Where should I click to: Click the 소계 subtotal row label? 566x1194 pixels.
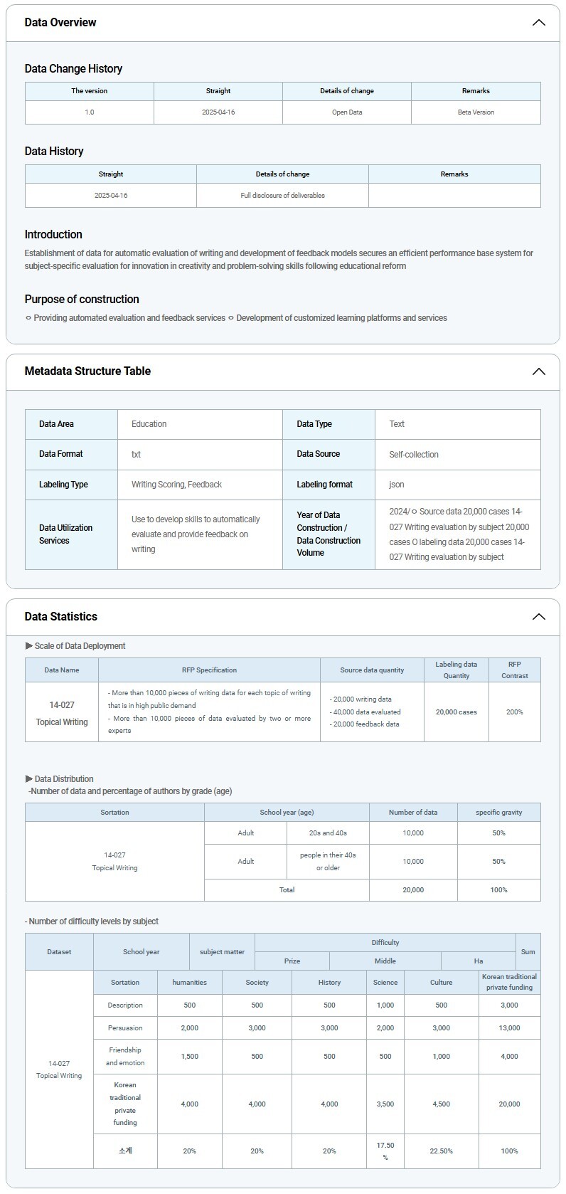tap(125, 1151)
